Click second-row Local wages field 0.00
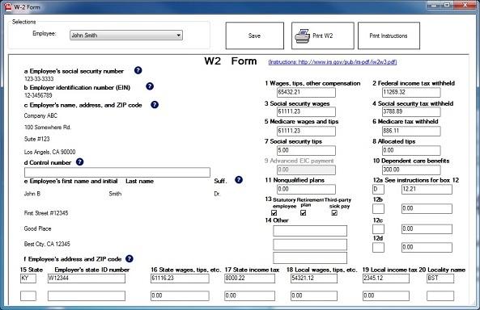 314,295
